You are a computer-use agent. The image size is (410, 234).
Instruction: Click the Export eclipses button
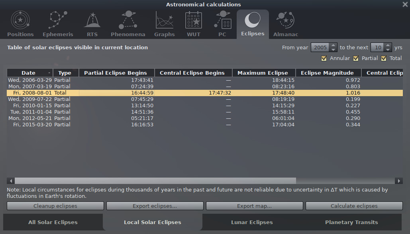(x=155, y=206)
